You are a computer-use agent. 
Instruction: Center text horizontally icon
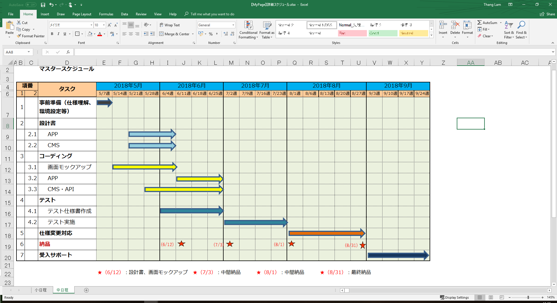point(131,34)
